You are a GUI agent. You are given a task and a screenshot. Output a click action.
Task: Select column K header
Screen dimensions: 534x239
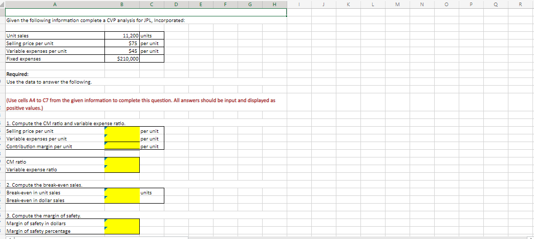[348, 5]
